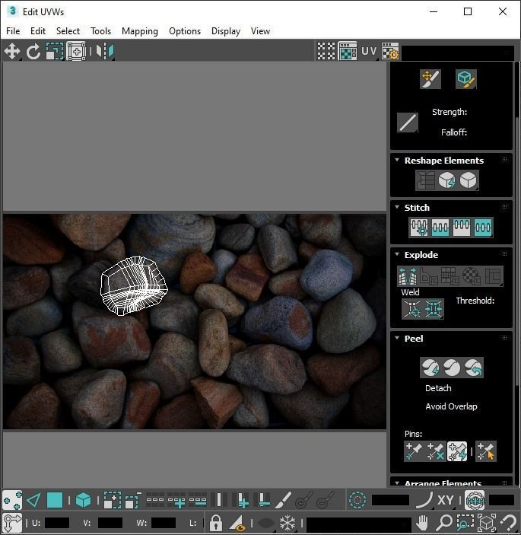Click the Weld Selected icon

pyautogui.click(x=433, y=309)
